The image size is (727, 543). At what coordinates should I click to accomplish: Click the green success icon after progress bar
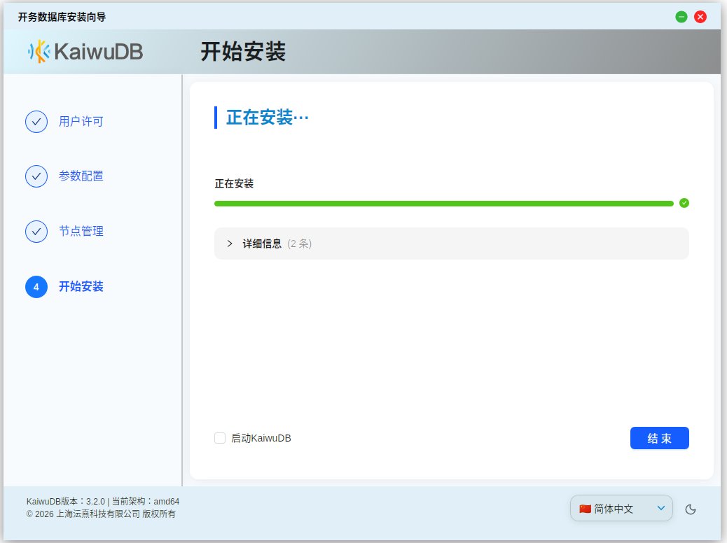[684, 203]
